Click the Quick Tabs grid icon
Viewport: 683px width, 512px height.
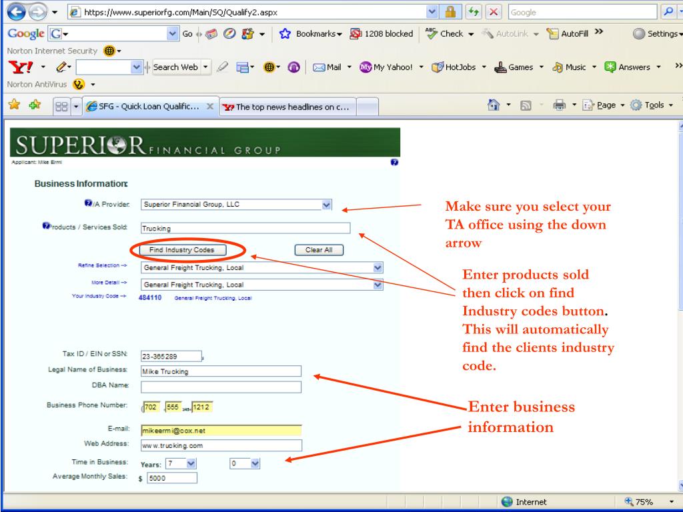point(62,106)
